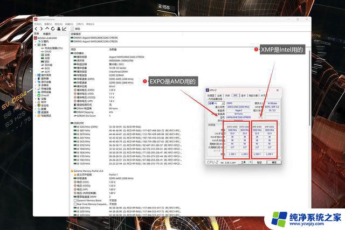
Task: Expand the 操作系统 tree node
Action: coord(36,75)
